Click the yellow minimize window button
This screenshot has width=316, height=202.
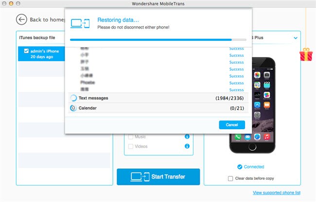click(11, 3)
